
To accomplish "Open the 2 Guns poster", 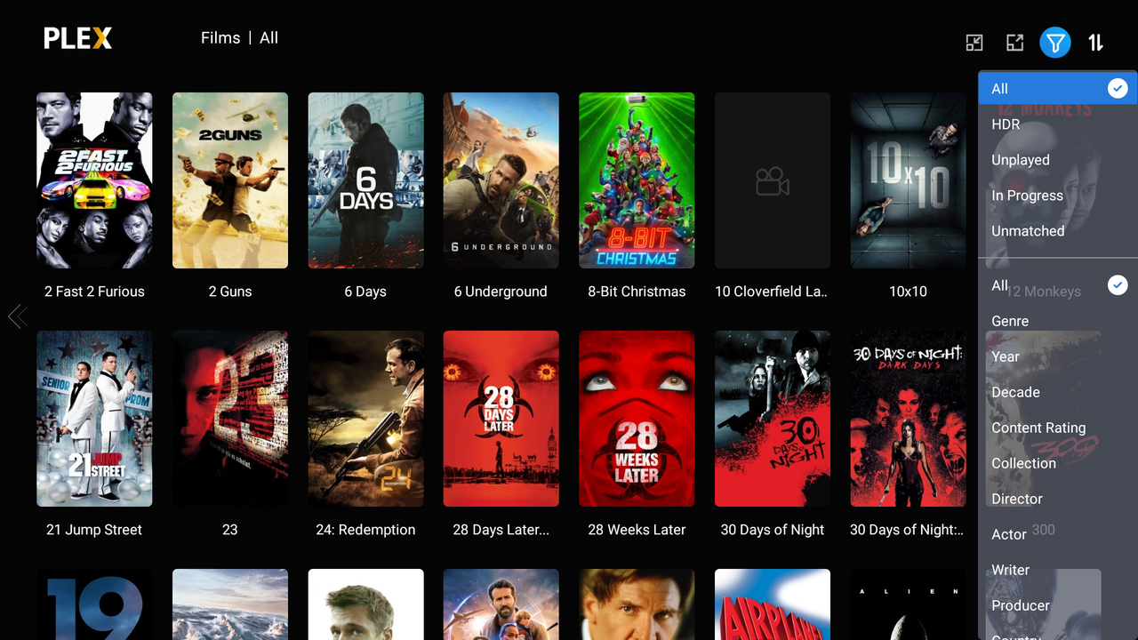I will click(x=230, y=180).
